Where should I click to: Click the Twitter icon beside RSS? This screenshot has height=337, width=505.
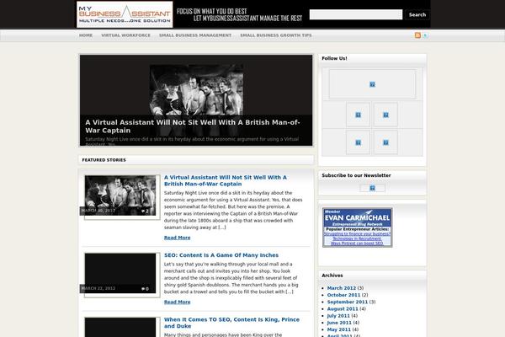click(425, 35)
